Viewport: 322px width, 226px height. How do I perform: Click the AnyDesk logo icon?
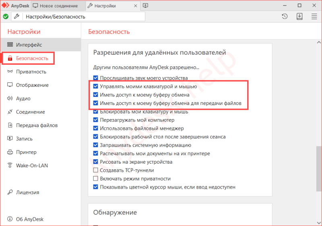click(6, 6)
